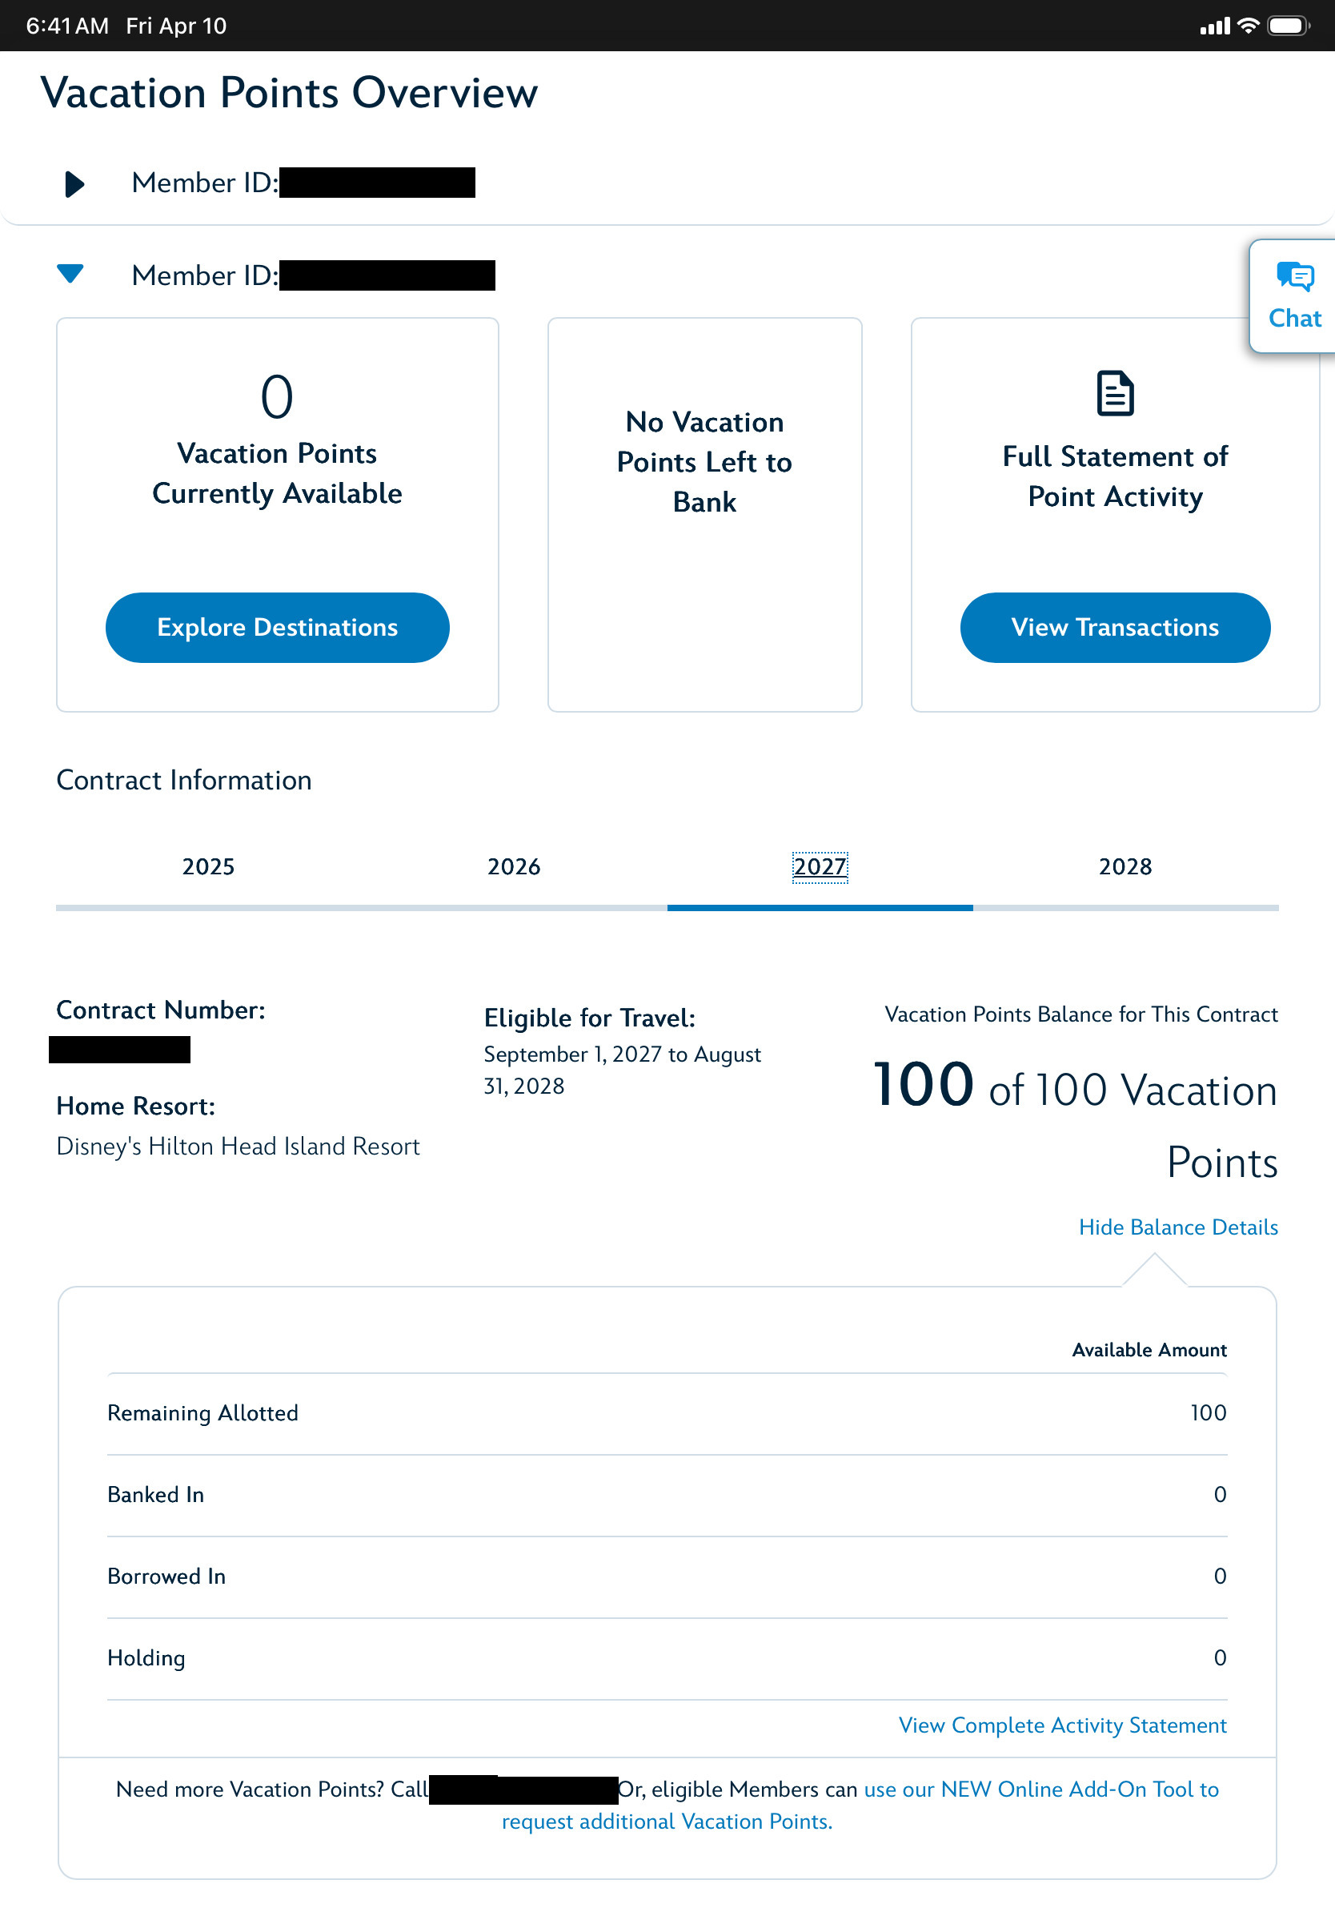Click the statement document icon
1335x1912 pixels.
pyautogui.click(x=1114, y=393)
